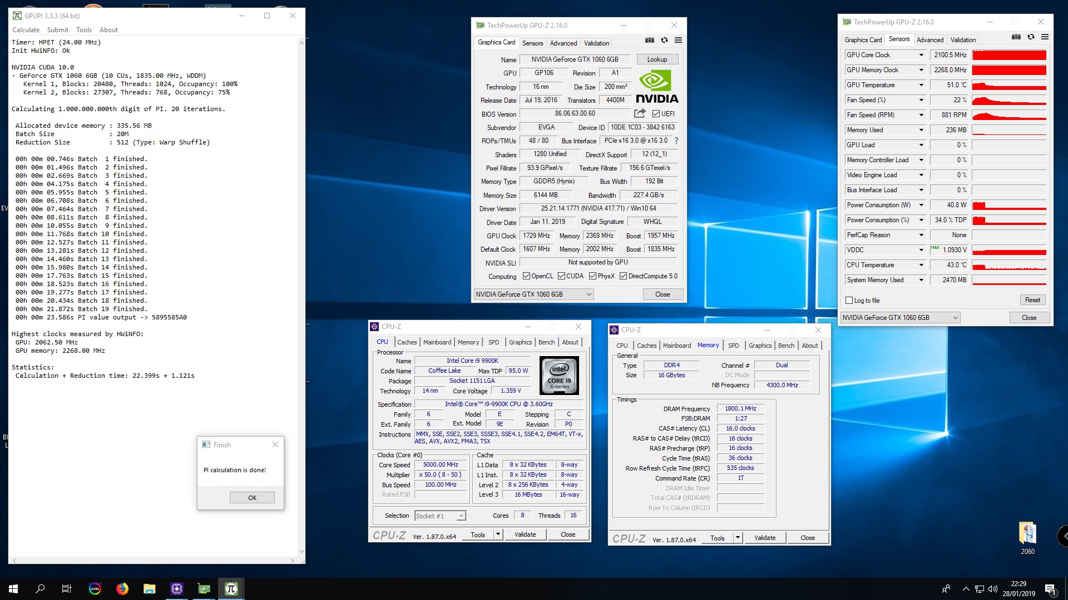Viewport: 1068px width, 600px height.
Task: Open GPU Temperature sensor dropdown arrow
Action: pos(921,85)
